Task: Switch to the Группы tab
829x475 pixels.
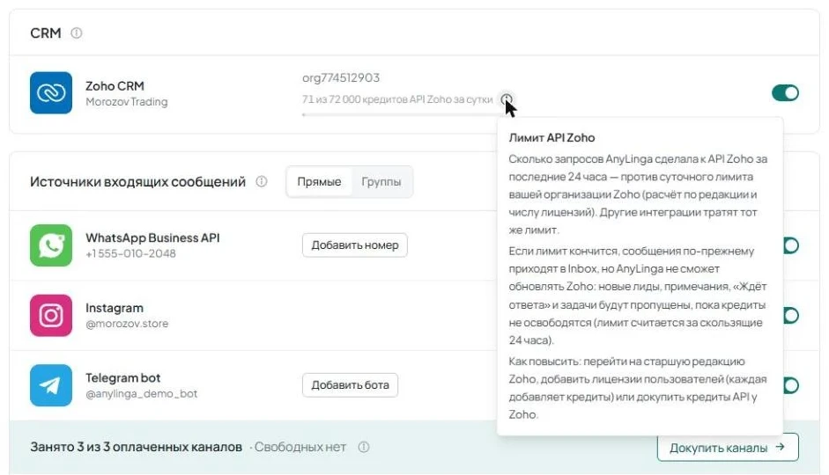Action: [381, 181]
